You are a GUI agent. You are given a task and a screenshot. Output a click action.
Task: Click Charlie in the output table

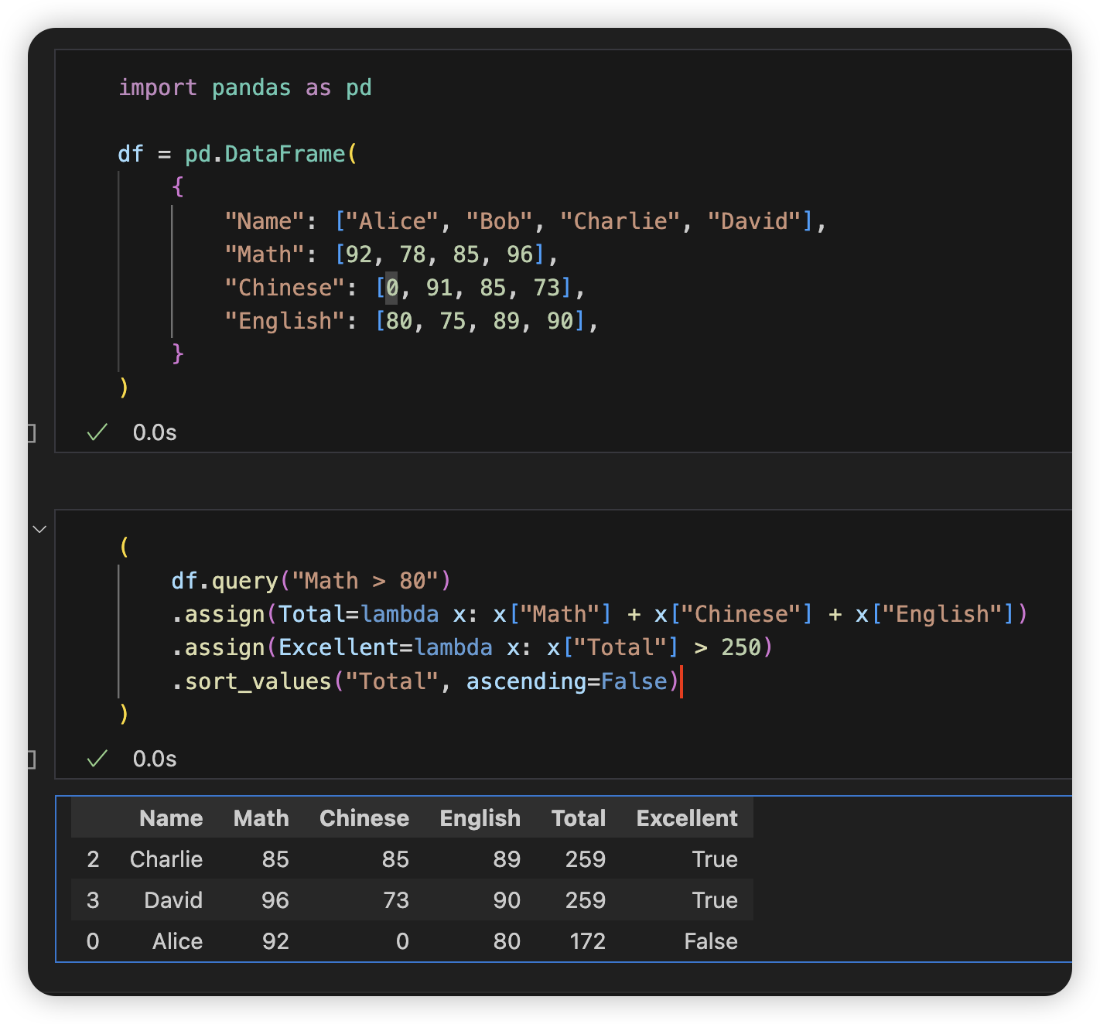166,859
